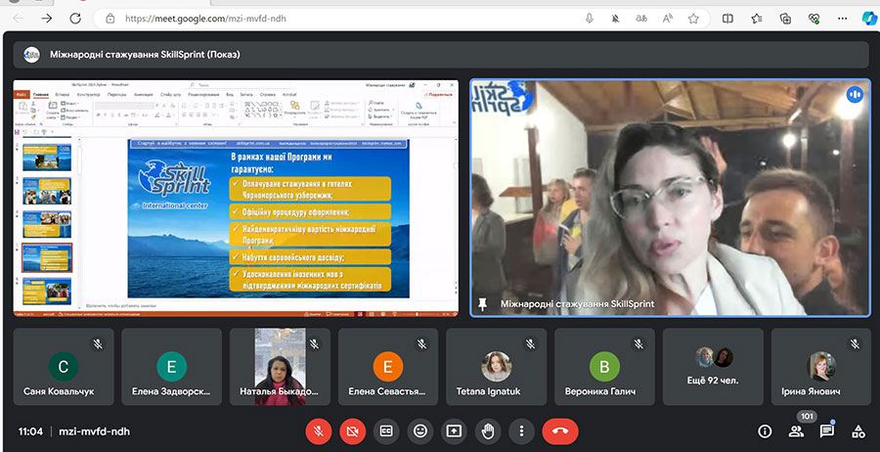Image resolution: width=880 pixels, height=452 pixels.
Task: Click microphone muted icon on Tetana Ignatuk tile
Action: point(530,343)
